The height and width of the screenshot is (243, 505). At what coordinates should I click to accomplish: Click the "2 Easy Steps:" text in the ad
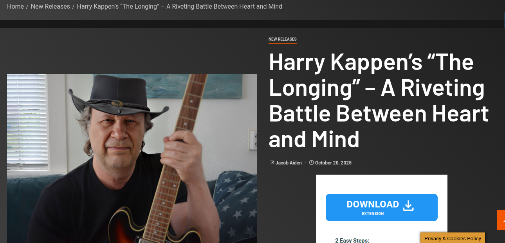pos(352,240)
